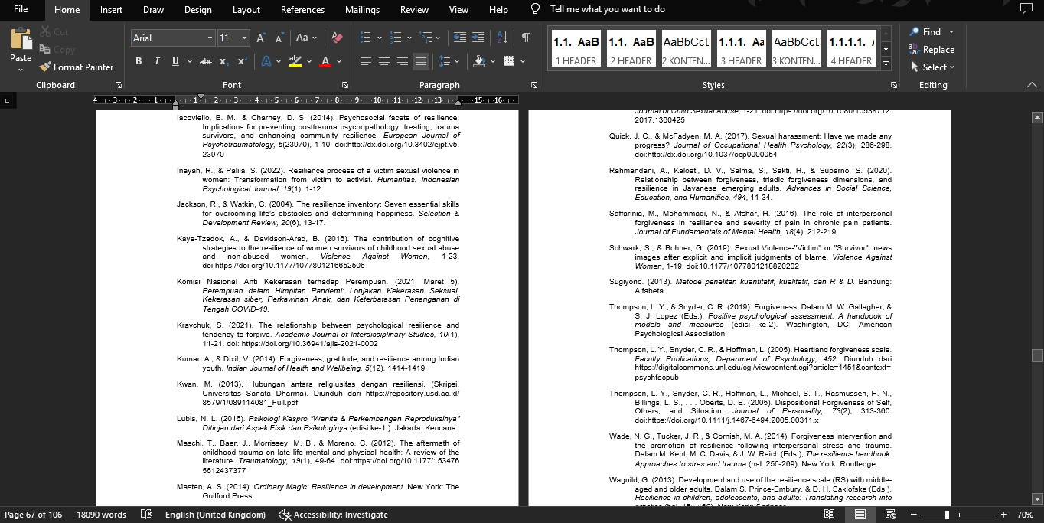Click the Copy icon in Clipboard group
This screenshot has height=523, width=1044.
45,50
